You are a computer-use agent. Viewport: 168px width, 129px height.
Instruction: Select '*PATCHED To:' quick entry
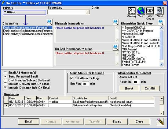[141, 52]
